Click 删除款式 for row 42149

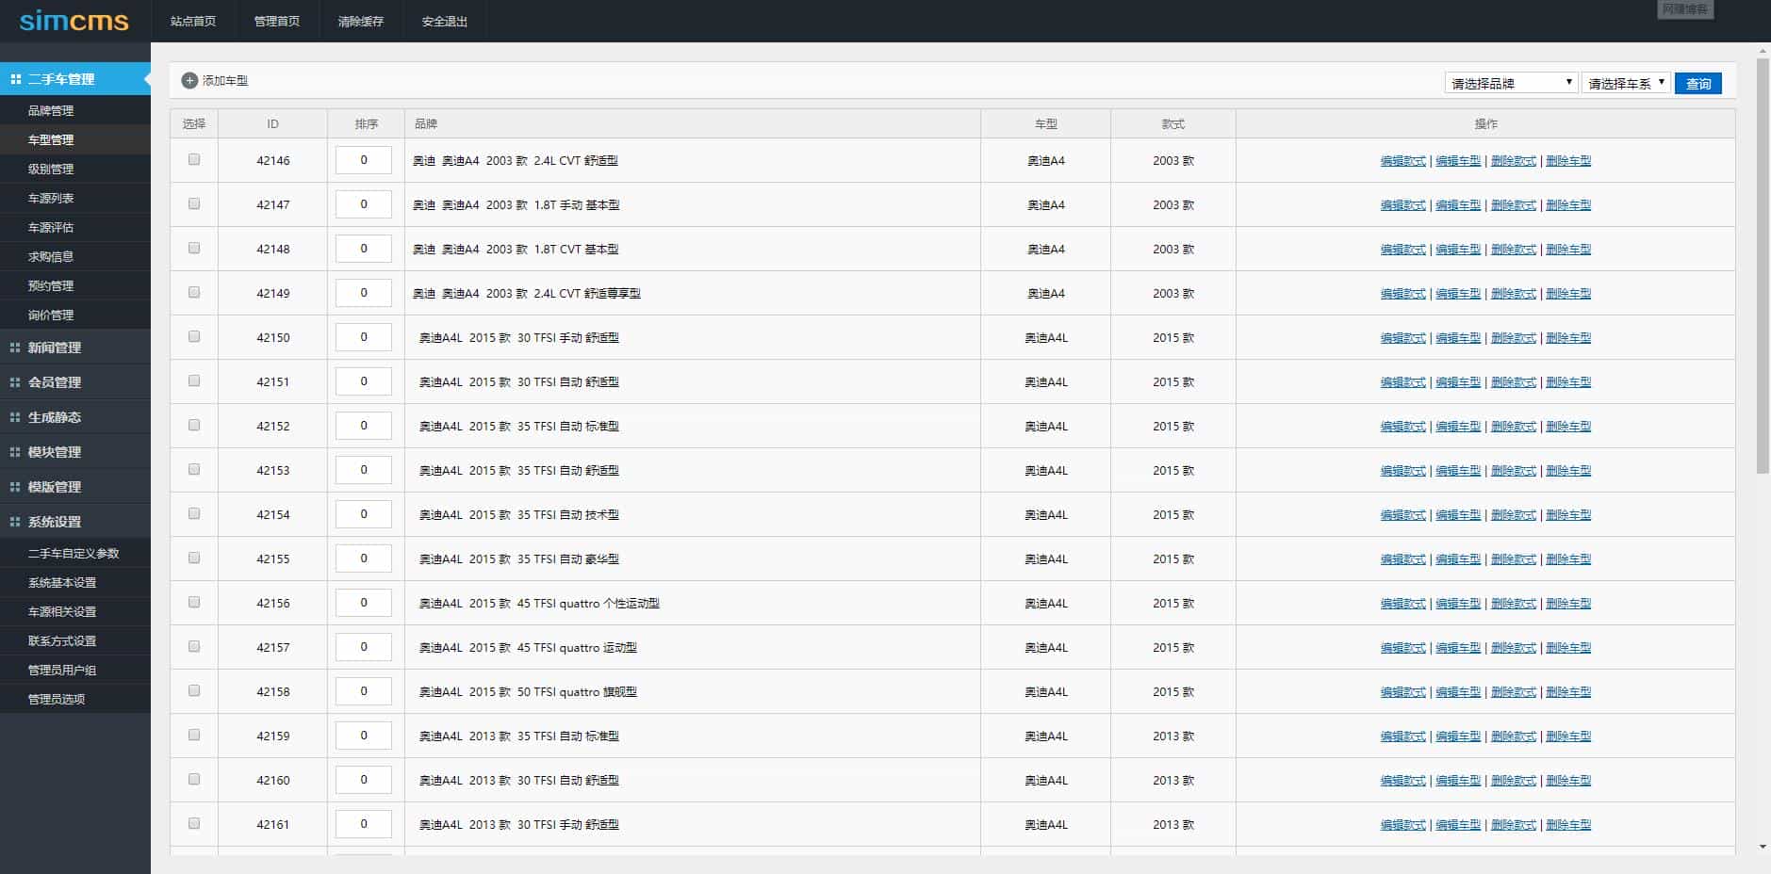(1514, 294)
